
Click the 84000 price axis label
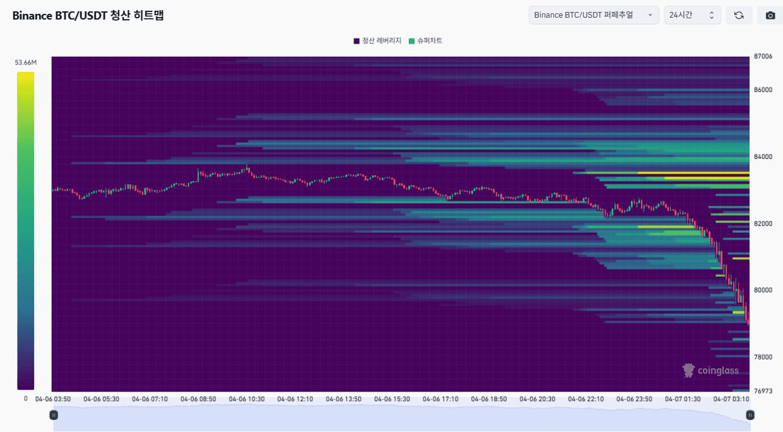click(x=763, y=156)
